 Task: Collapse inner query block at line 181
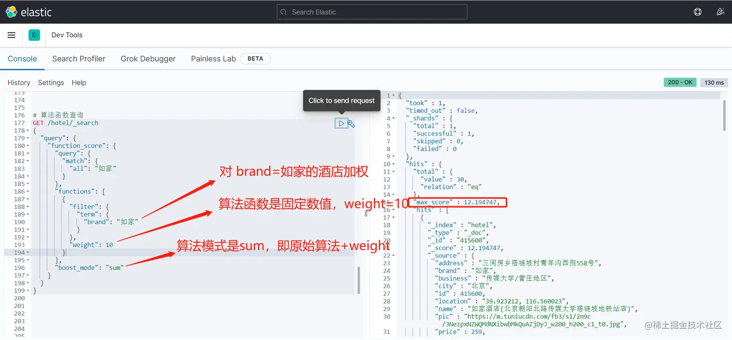point(28,154)
